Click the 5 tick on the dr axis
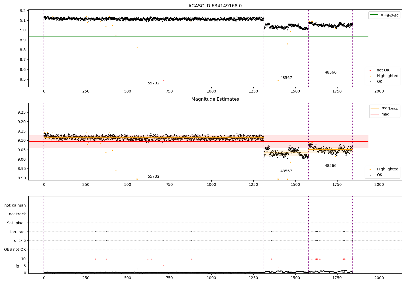Viewport: 406px width, 284px height. (x=25, y=266)
